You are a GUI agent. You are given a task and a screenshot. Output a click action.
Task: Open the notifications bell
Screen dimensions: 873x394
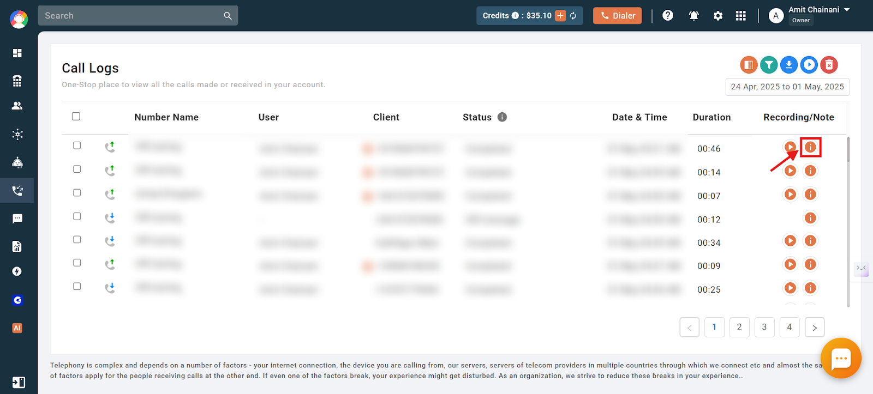pos(693,15)
